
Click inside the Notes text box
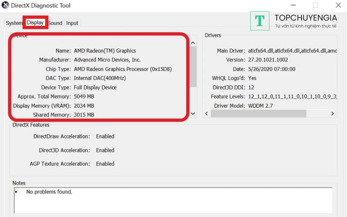click(x=173, y=200)
